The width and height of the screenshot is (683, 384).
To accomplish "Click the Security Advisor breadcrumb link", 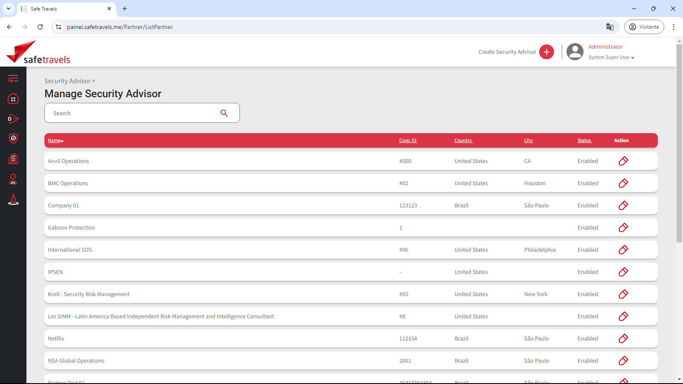I will (x=67, y=81).
